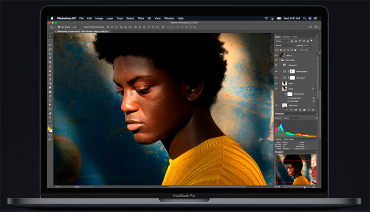Select the Zoom tool
Viewport: 370px width, 212px height.
[50, 117]
